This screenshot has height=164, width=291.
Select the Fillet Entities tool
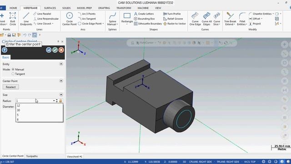pyautogui.click(x=242, y=19)
